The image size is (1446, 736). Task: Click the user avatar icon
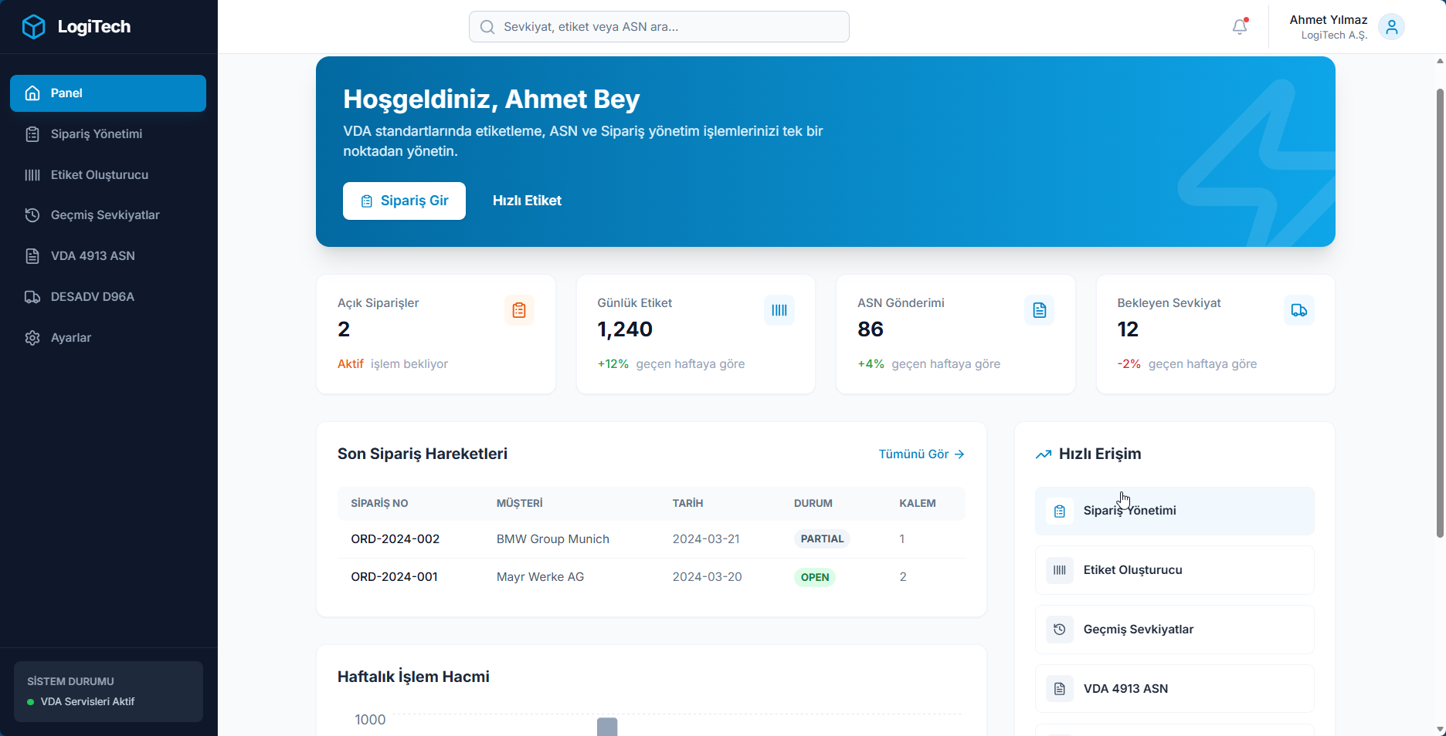point(1391,27)
